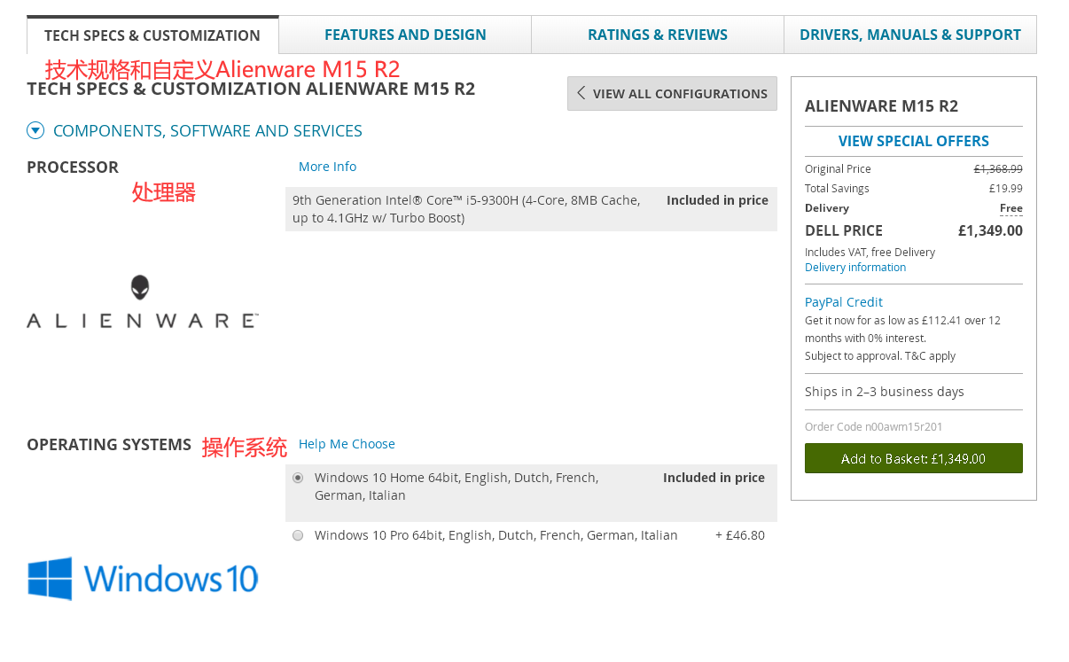The image size is (1069, 662).
Task: Click the circled arrow icon beside Components
Action: pos(35,131)
